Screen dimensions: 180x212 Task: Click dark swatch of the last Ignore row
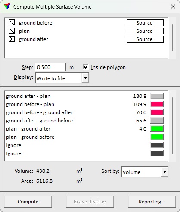(x=157, y=153)
